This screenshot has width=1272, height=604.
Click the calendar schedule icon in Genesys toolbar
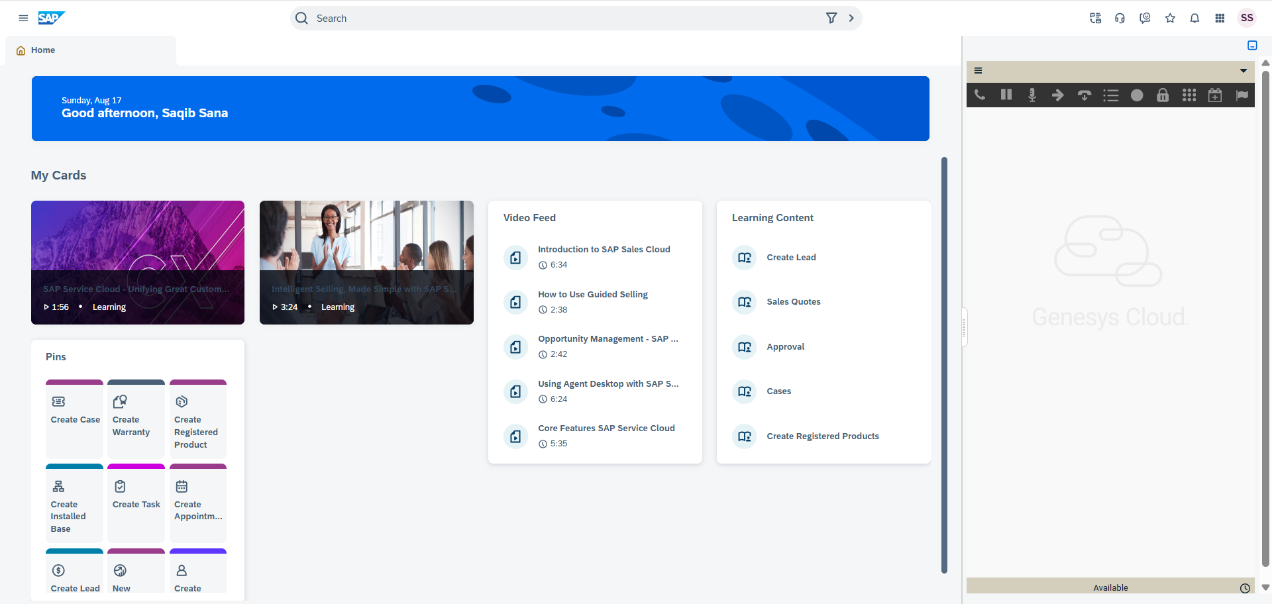pos(1215,95)
